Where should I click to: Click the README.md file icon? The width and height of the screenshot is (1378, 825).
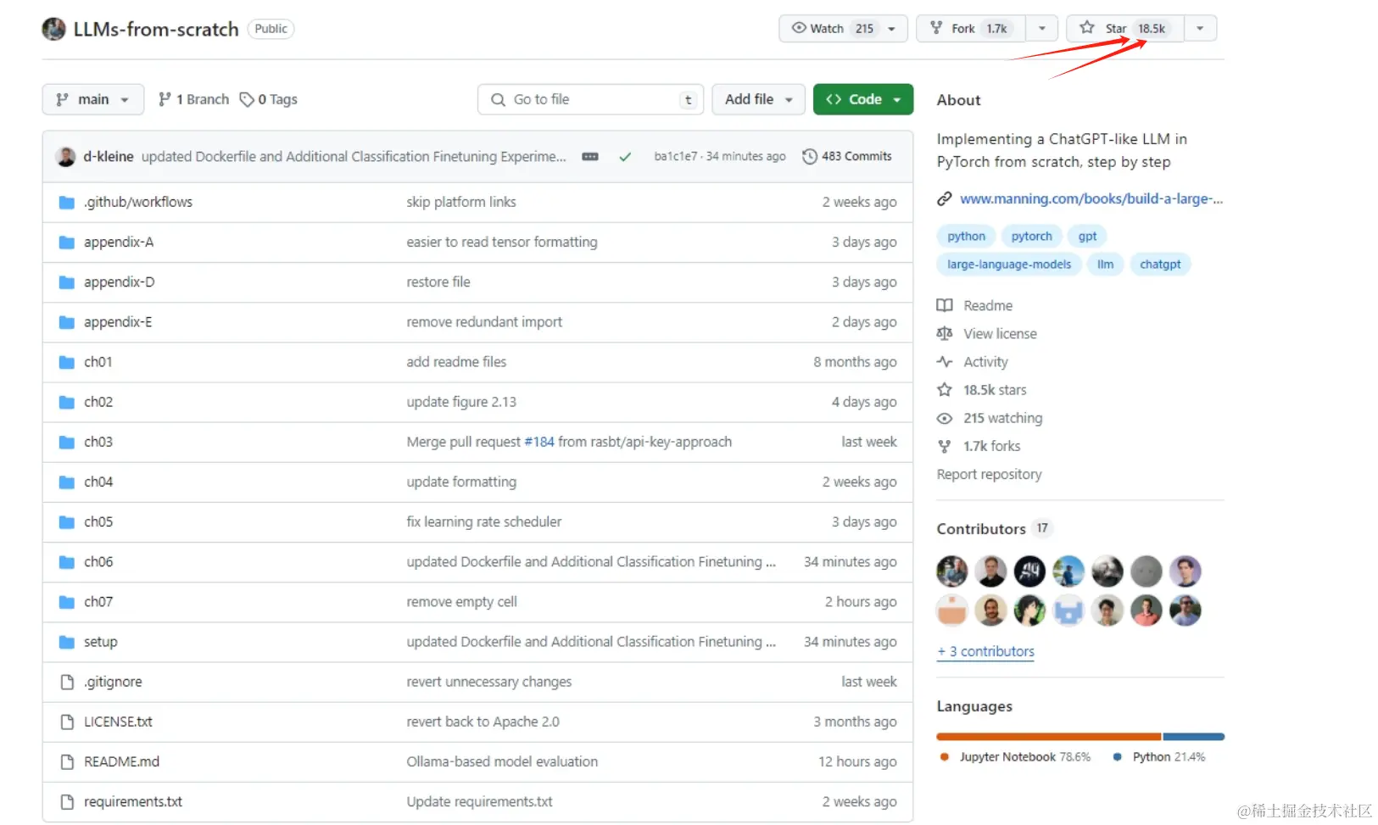(67, 762)
